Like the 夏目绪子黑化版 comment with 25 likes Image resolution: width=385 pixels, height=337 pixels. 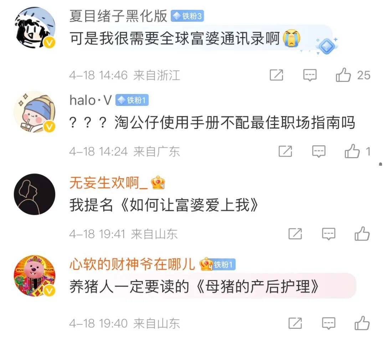343,75
